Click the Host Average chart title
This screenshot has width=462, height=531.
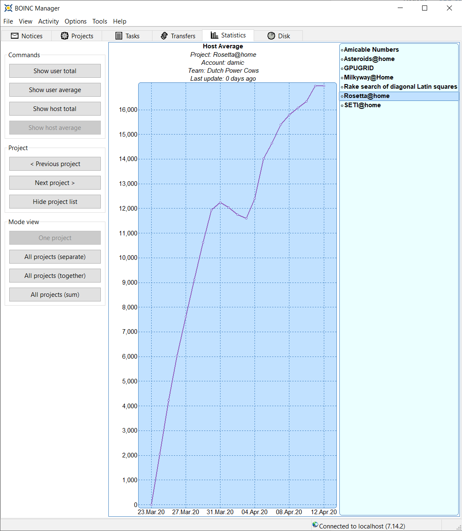tap(223, 46)
